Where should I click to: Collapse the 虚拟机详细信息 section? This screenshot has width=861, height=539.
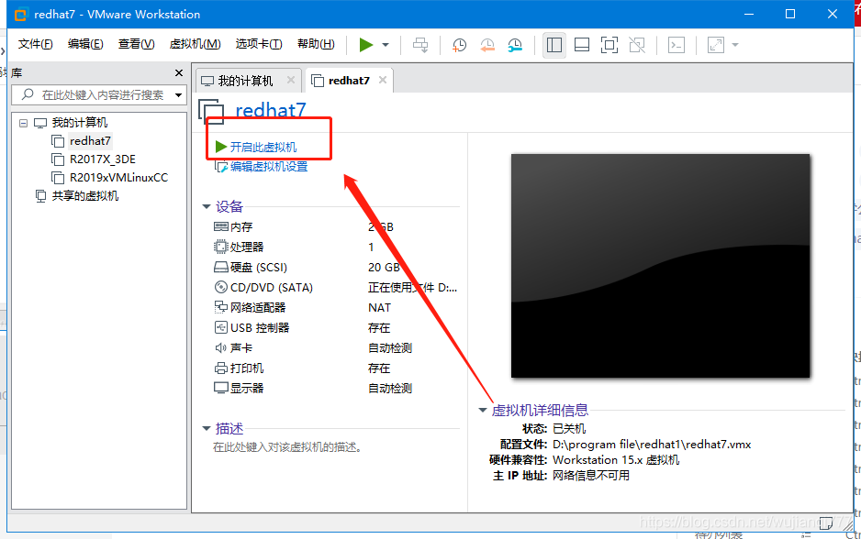click(x=483, y=410)
